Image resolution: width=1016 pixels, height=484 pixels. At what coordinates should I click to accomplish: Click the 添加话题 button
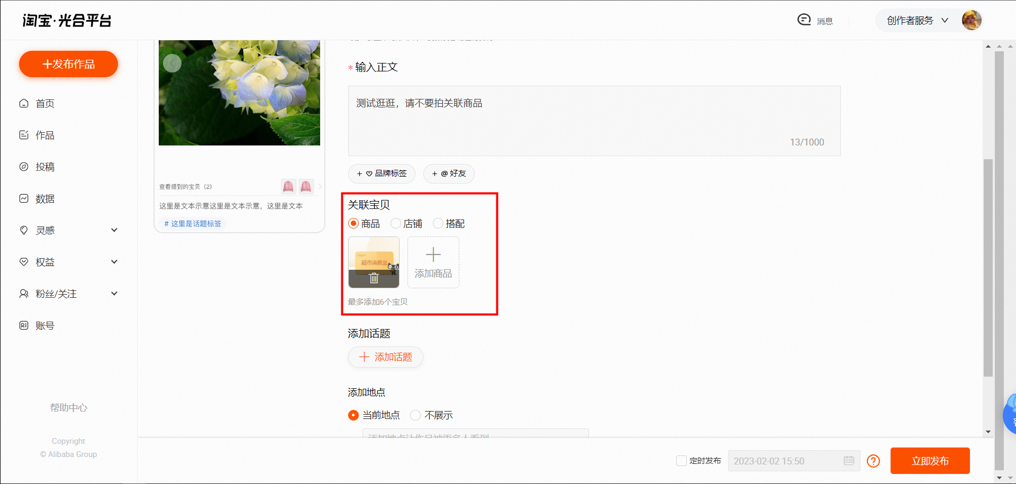(x=385, y=357)
